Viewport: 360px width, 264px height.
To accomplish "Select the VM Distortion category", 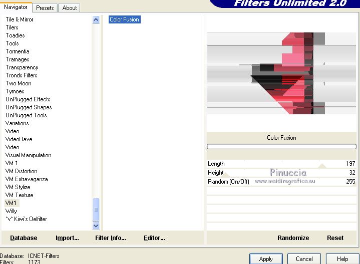I will click(22, 171).
